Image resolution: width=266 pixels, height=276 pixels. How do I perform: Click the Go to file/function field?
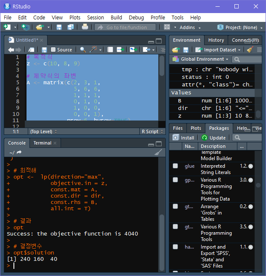tap(126, 27)
